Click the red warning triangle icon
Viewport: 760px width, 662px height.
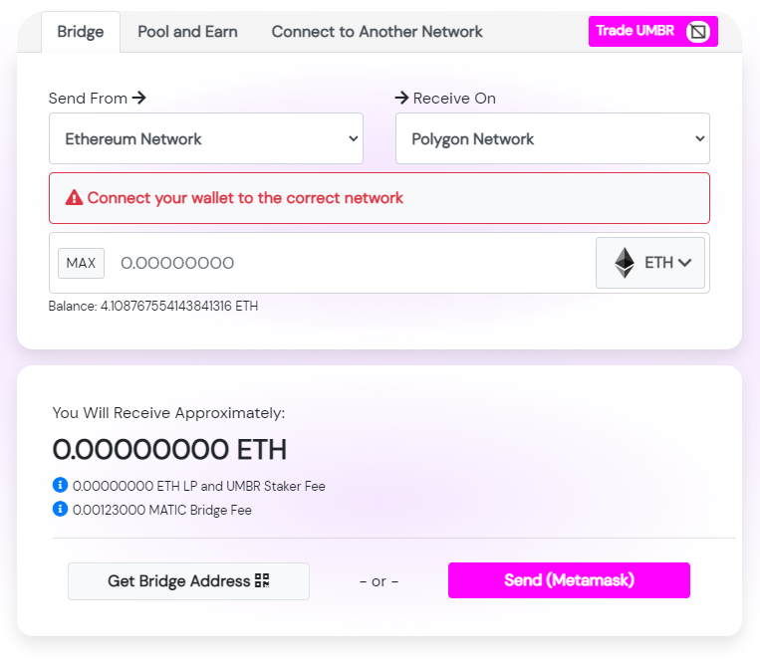click(74, 198)
